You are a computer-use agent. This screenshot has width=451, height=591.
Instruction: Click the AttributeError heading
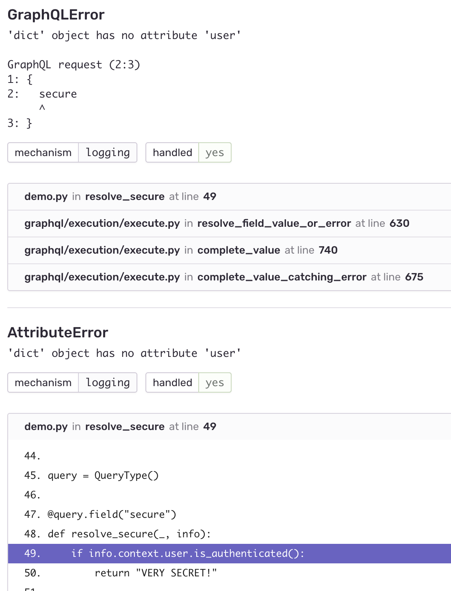tap(58, 333)
